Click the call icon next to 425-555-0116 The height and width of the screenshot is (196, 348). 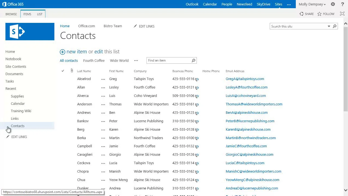tap(197, 79)
